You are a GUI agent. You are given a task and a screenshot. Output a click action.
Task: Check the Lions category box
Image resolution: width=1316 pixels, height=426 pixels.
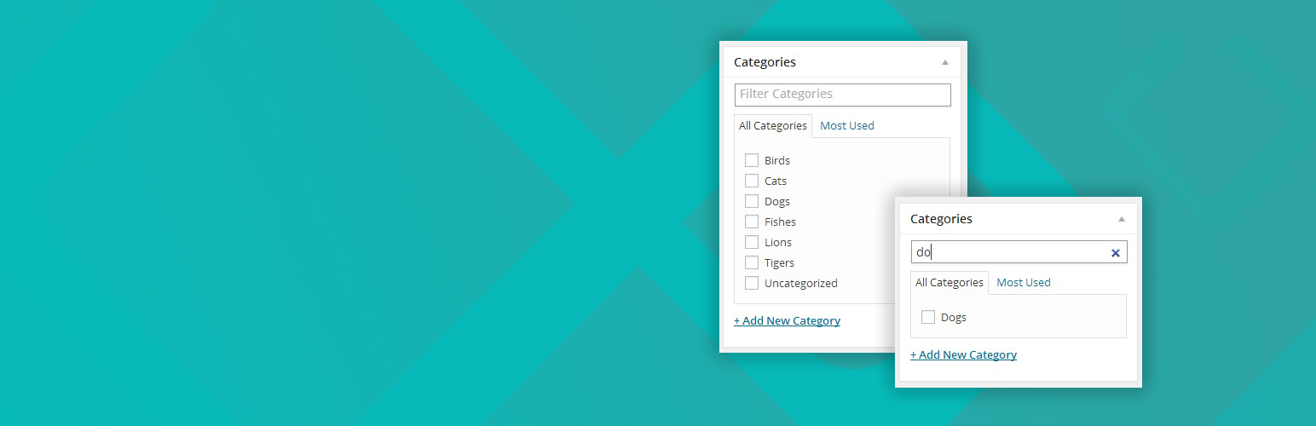752,242
